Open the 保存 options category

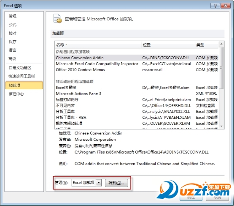pyautogui.click(x=13, y=41)
